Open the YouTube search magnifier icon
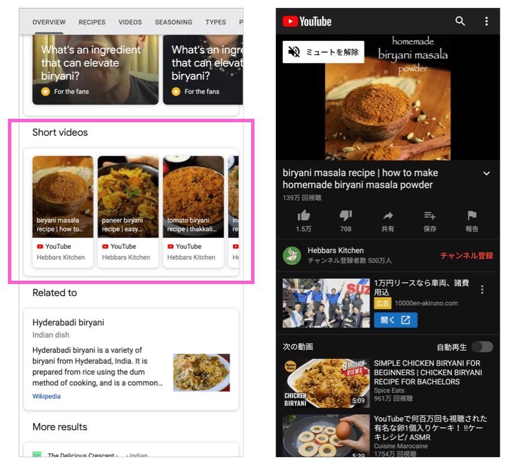The height and width of the screenshot is (464, 509). (460, 21)
